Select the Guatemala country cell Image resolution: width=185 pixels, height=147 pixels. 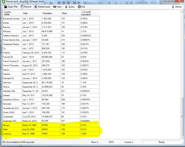click(12, 117)
